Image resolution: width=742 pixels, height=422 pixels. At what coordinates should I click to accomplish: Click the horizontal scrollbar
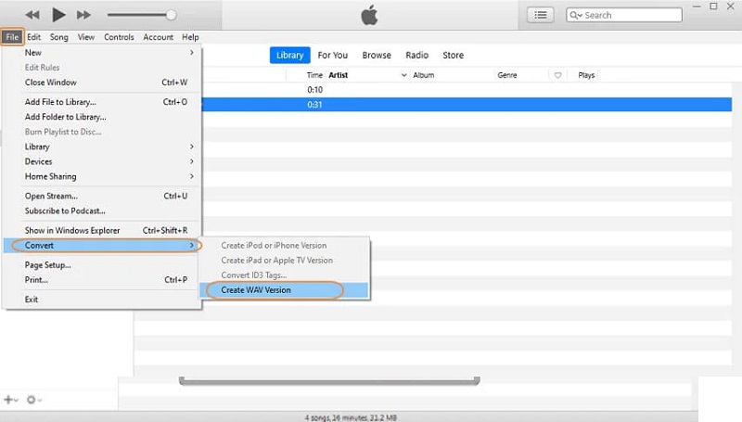tap(329, 381)
